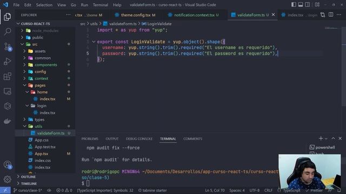Image resolution: width=346 pixels, height=194 pixels.
Task: Open the Terminal menu
Action: [x=101, y=5]
